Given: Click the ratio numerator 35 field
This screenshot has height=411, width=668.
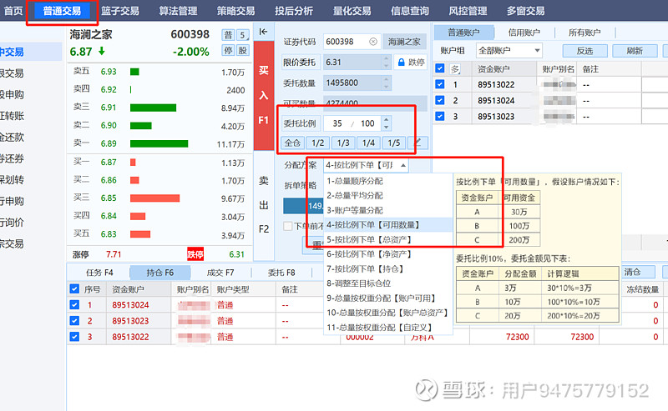Looking at the screenshot, I should pyautogui.click(x=337, y=123).
